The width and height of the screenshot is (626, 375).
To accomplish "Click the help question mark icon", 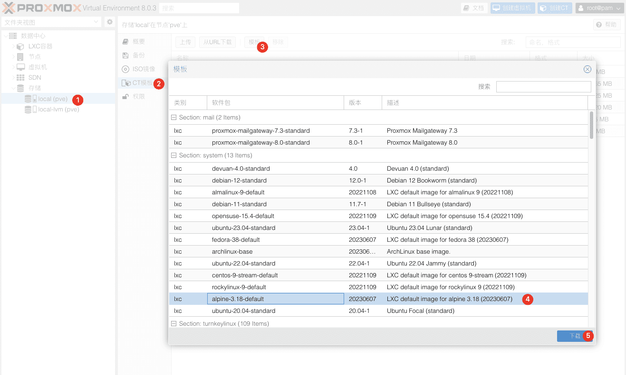I will tap(599, 25).
